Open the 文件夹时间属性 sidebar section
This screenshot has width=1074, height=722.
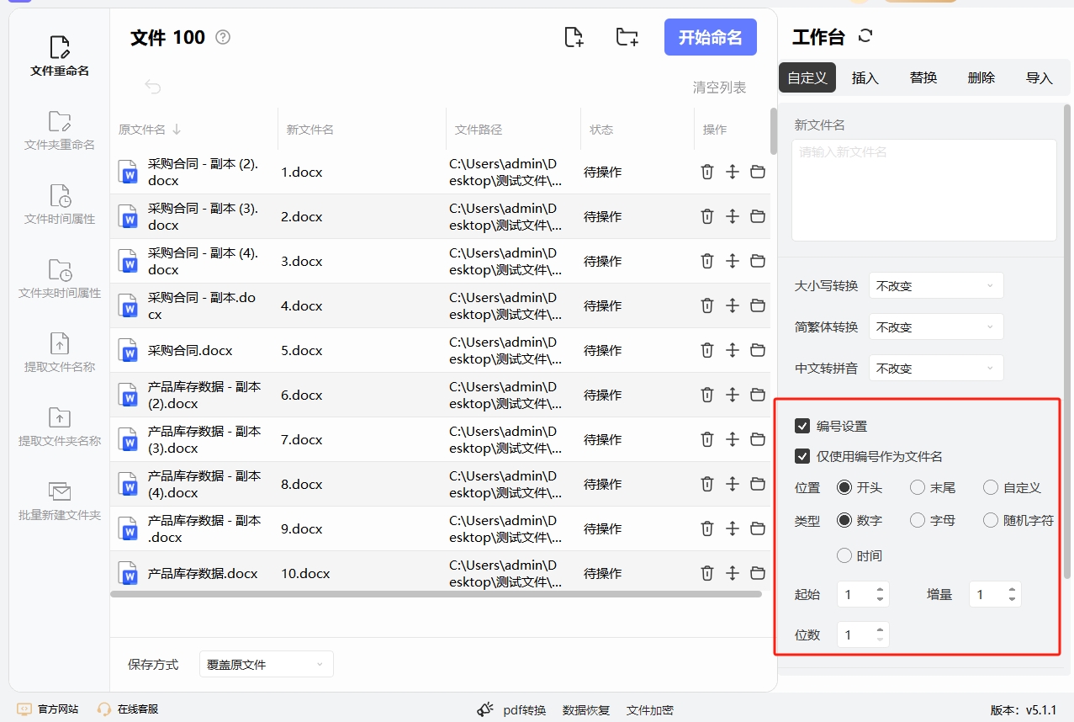[60, 279]
